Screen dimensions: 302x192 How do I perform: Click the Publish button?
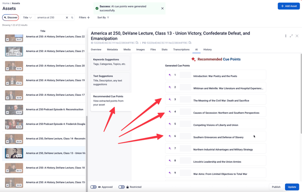276,187
